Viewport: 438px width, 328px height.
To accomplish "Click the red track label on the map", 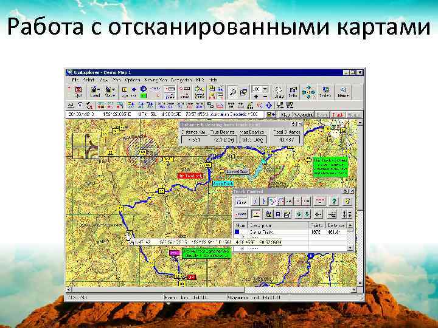I will pyautogui.click(x=190, y=176).
